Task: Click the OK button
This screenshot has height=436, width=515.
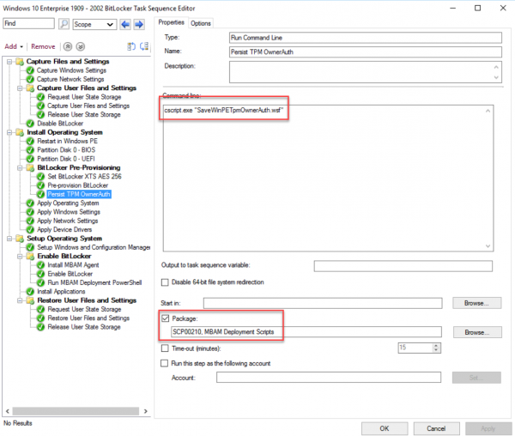Action: (x=385, y=428)
